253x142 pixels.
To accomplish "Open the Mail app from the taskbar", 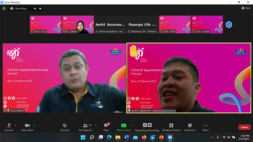I will (135, 138).
